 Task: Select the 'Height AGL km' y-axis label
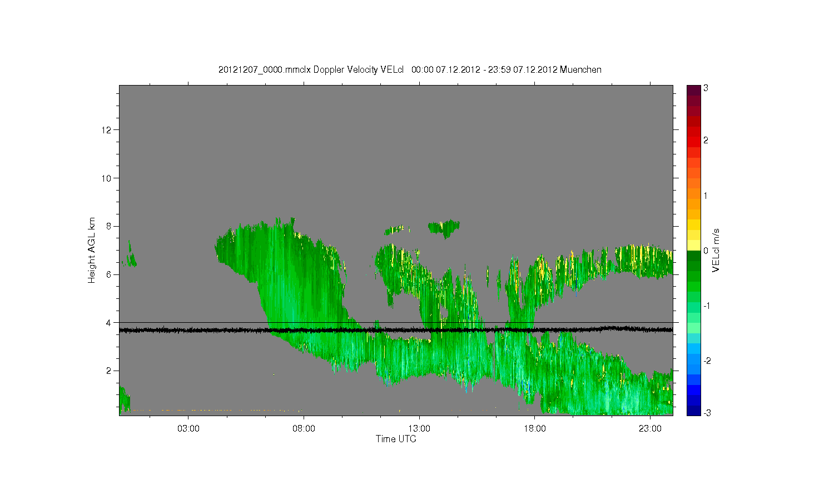(x=92, y=250)
